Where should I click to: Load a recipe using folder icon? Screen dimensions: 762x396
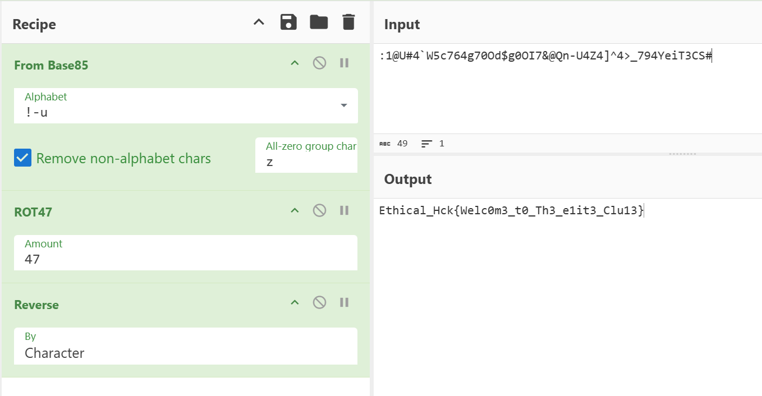319,22
